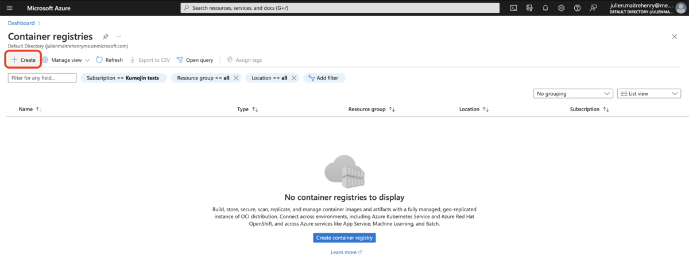
Task: Click Add filter
Action: (324, 78)
